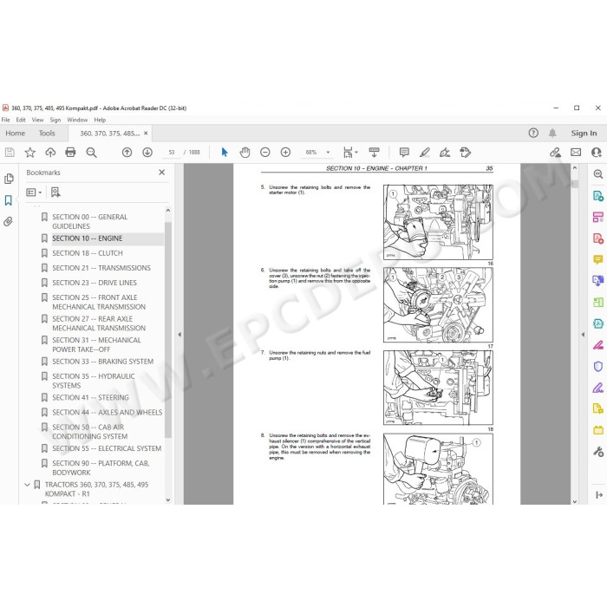Collapse the left navigation pane arrow

(x=179, y=334)
